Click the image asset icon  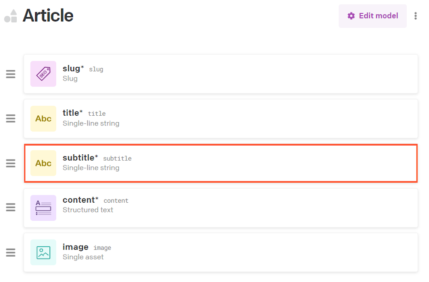click(43, 252)
